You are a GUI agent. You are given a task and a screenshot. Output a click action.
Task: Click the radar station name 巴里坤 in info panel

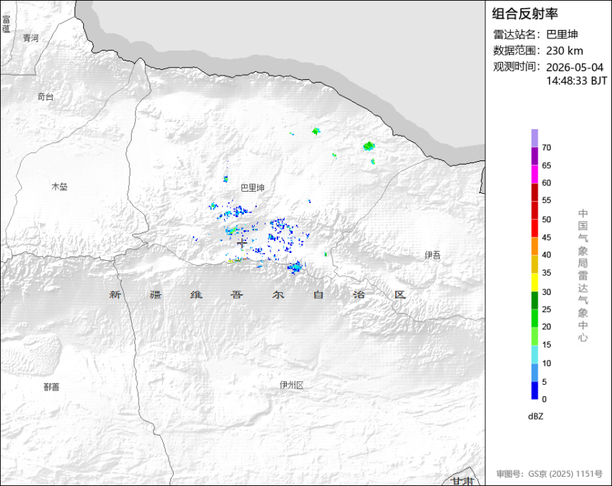tap(561, 34)
